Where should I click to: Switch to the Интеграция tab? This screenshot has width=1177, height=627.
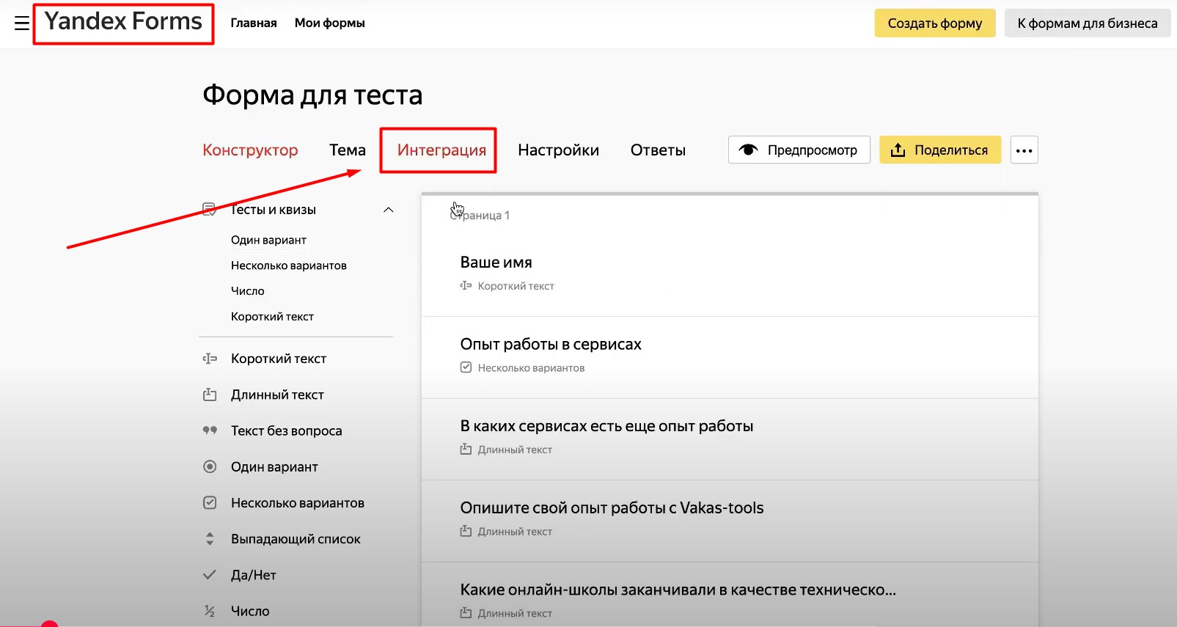441,150
